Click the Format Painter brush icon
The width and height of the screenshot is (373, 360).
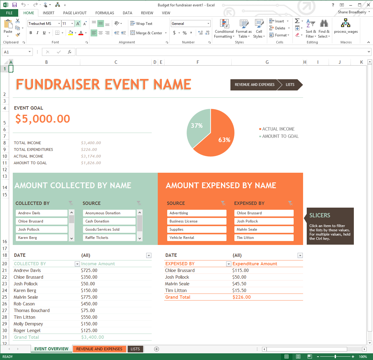[18, 35]
